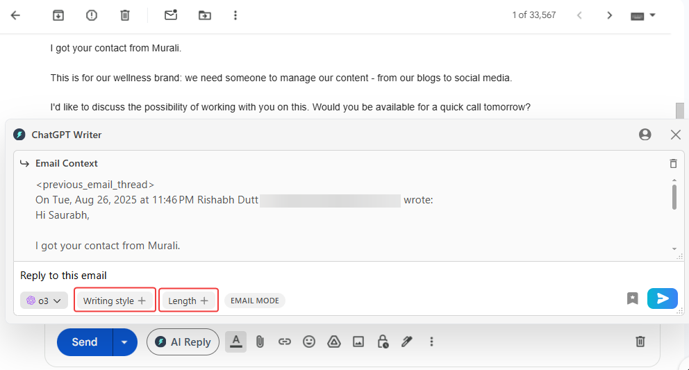Archive this email

pyautogui.click(x=58, y=15)
